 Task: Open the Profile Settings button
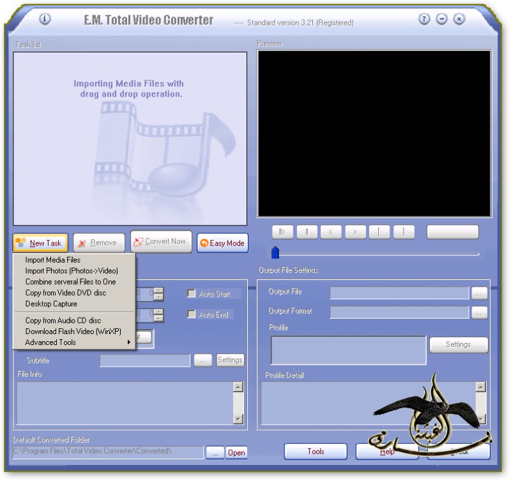[459, 345]
